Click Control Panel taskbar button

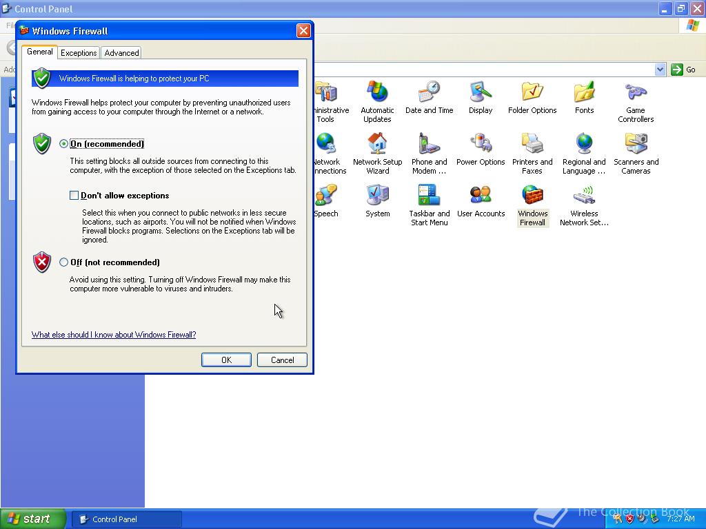click(127, 519)
